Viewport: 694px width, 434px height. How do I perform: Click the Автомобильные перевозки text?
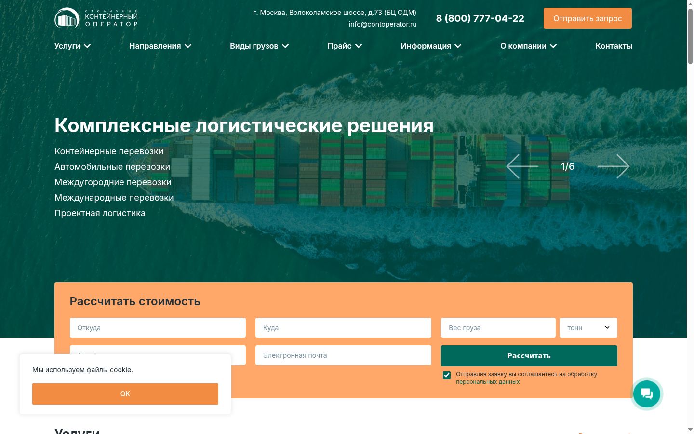click(112, 167)
